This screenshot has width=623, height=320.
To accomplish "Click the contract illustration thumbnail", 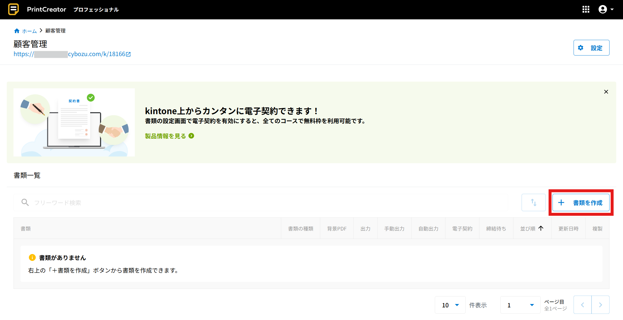I will point(74,122).
